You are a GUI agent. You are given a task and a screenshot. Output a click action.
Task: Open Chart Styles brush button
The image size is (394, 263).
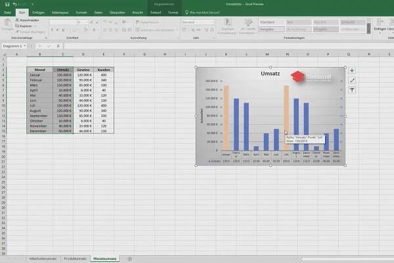[x=352, y=80]
